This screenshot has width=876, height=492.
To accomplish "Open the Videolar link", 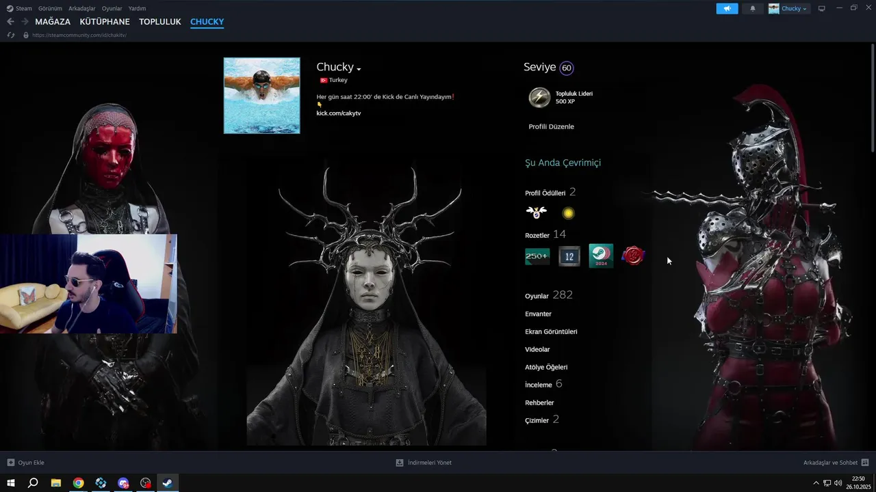I will coord(537,349).
